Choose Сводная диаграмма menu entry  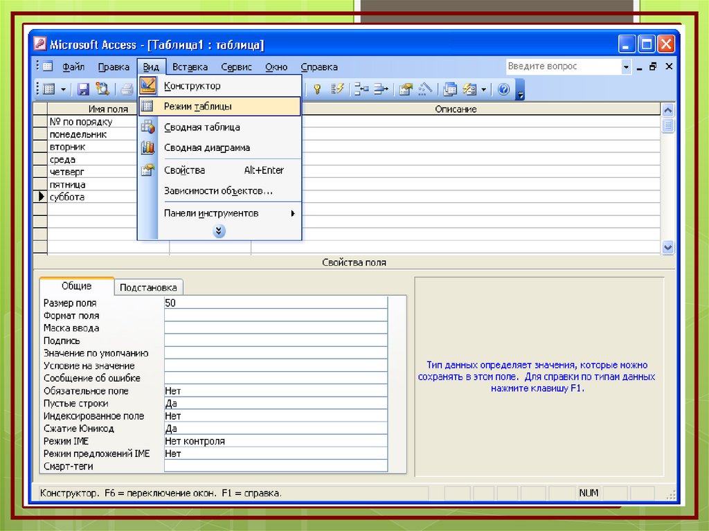point(206,147)
